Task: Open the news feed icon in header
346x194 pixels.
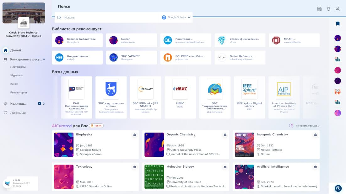Action: pyautogui.click(x=319, y=9)
